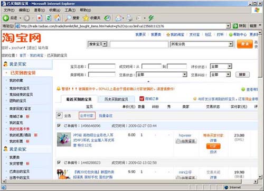Click the 我是卖家 seller avatar icon
This screenshot has width=264, height=191.
(6, 149)
